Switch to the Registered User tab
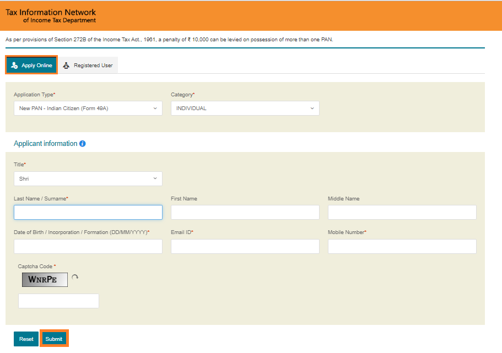Screen dimensions: 502x353 coord(88,66)
